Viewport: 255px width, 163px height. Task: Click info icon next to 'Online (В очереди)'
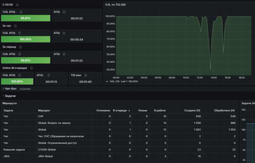pos(32,68)
